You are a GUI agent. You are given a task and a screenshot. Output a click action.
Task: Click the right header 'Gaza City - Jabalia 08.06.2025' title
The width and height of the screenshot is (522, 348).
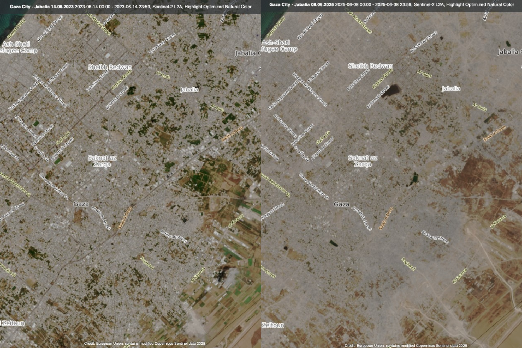pyautogui.click(x=301, y=5)
